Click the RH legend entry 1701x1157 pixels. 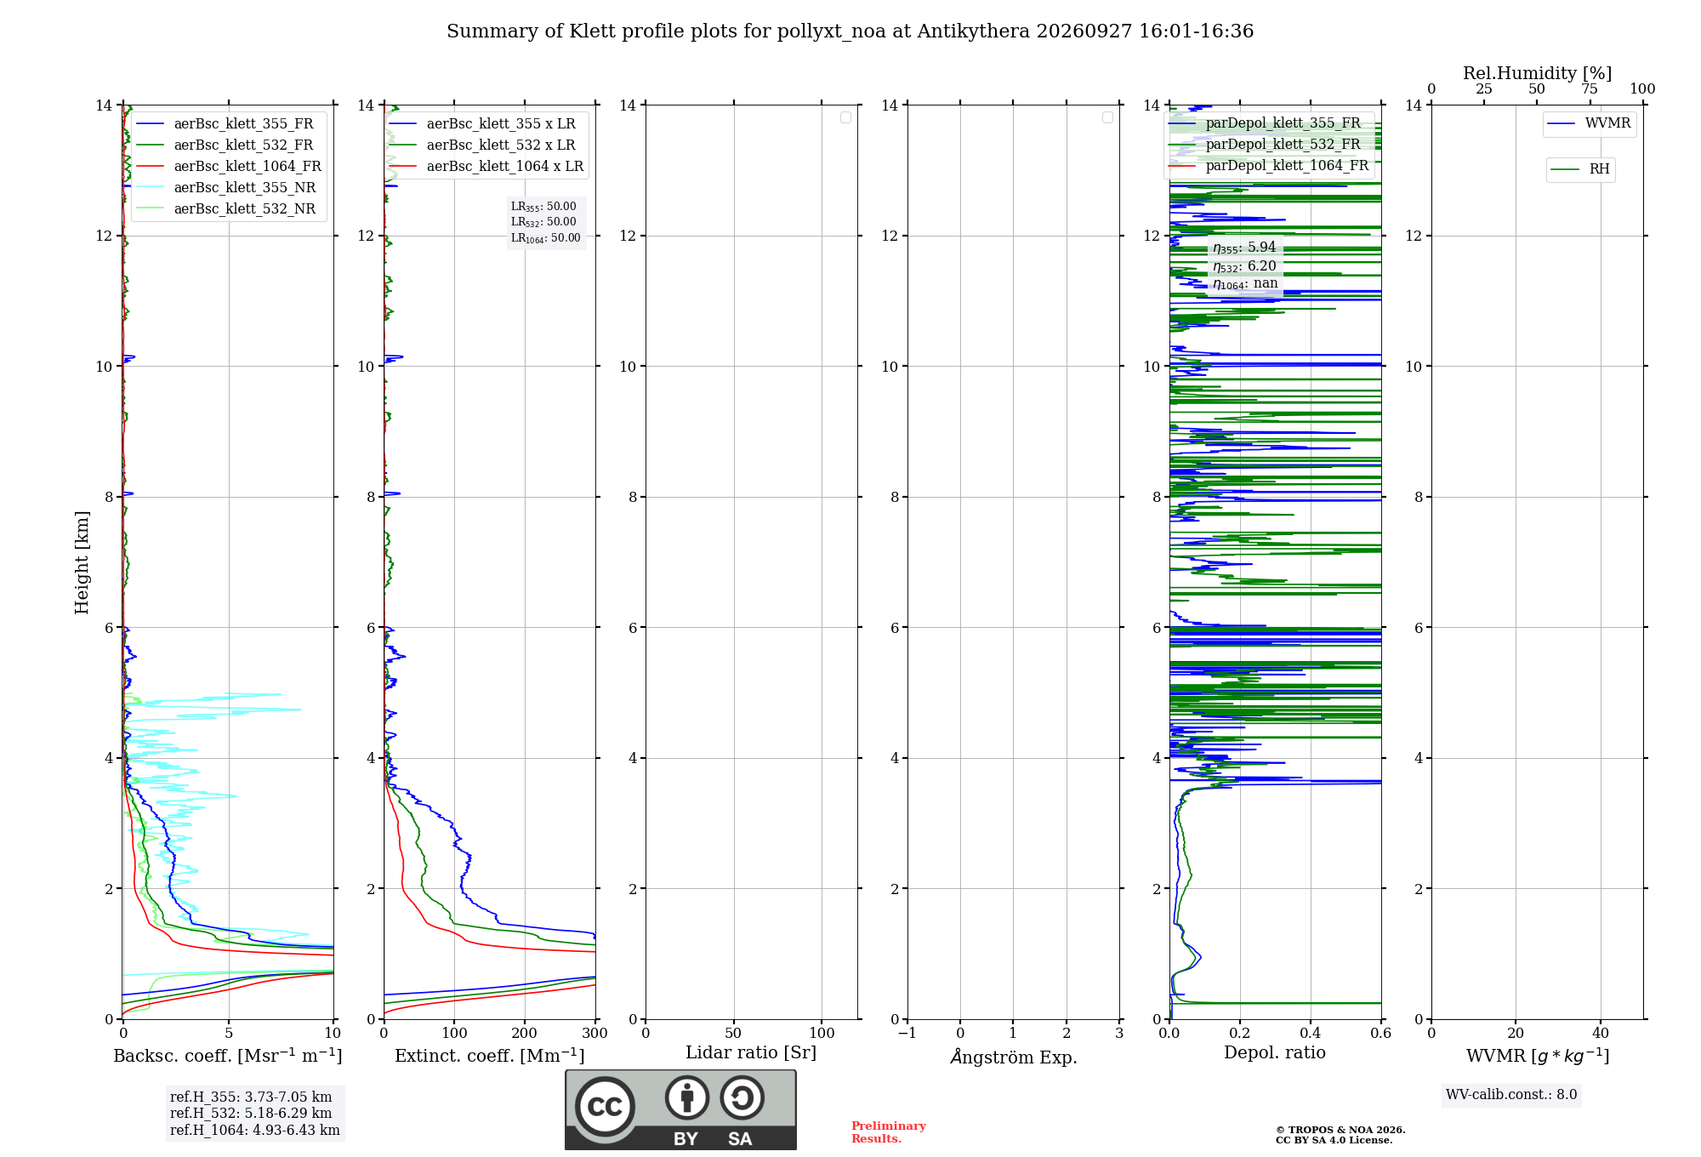coord(1581,169)
